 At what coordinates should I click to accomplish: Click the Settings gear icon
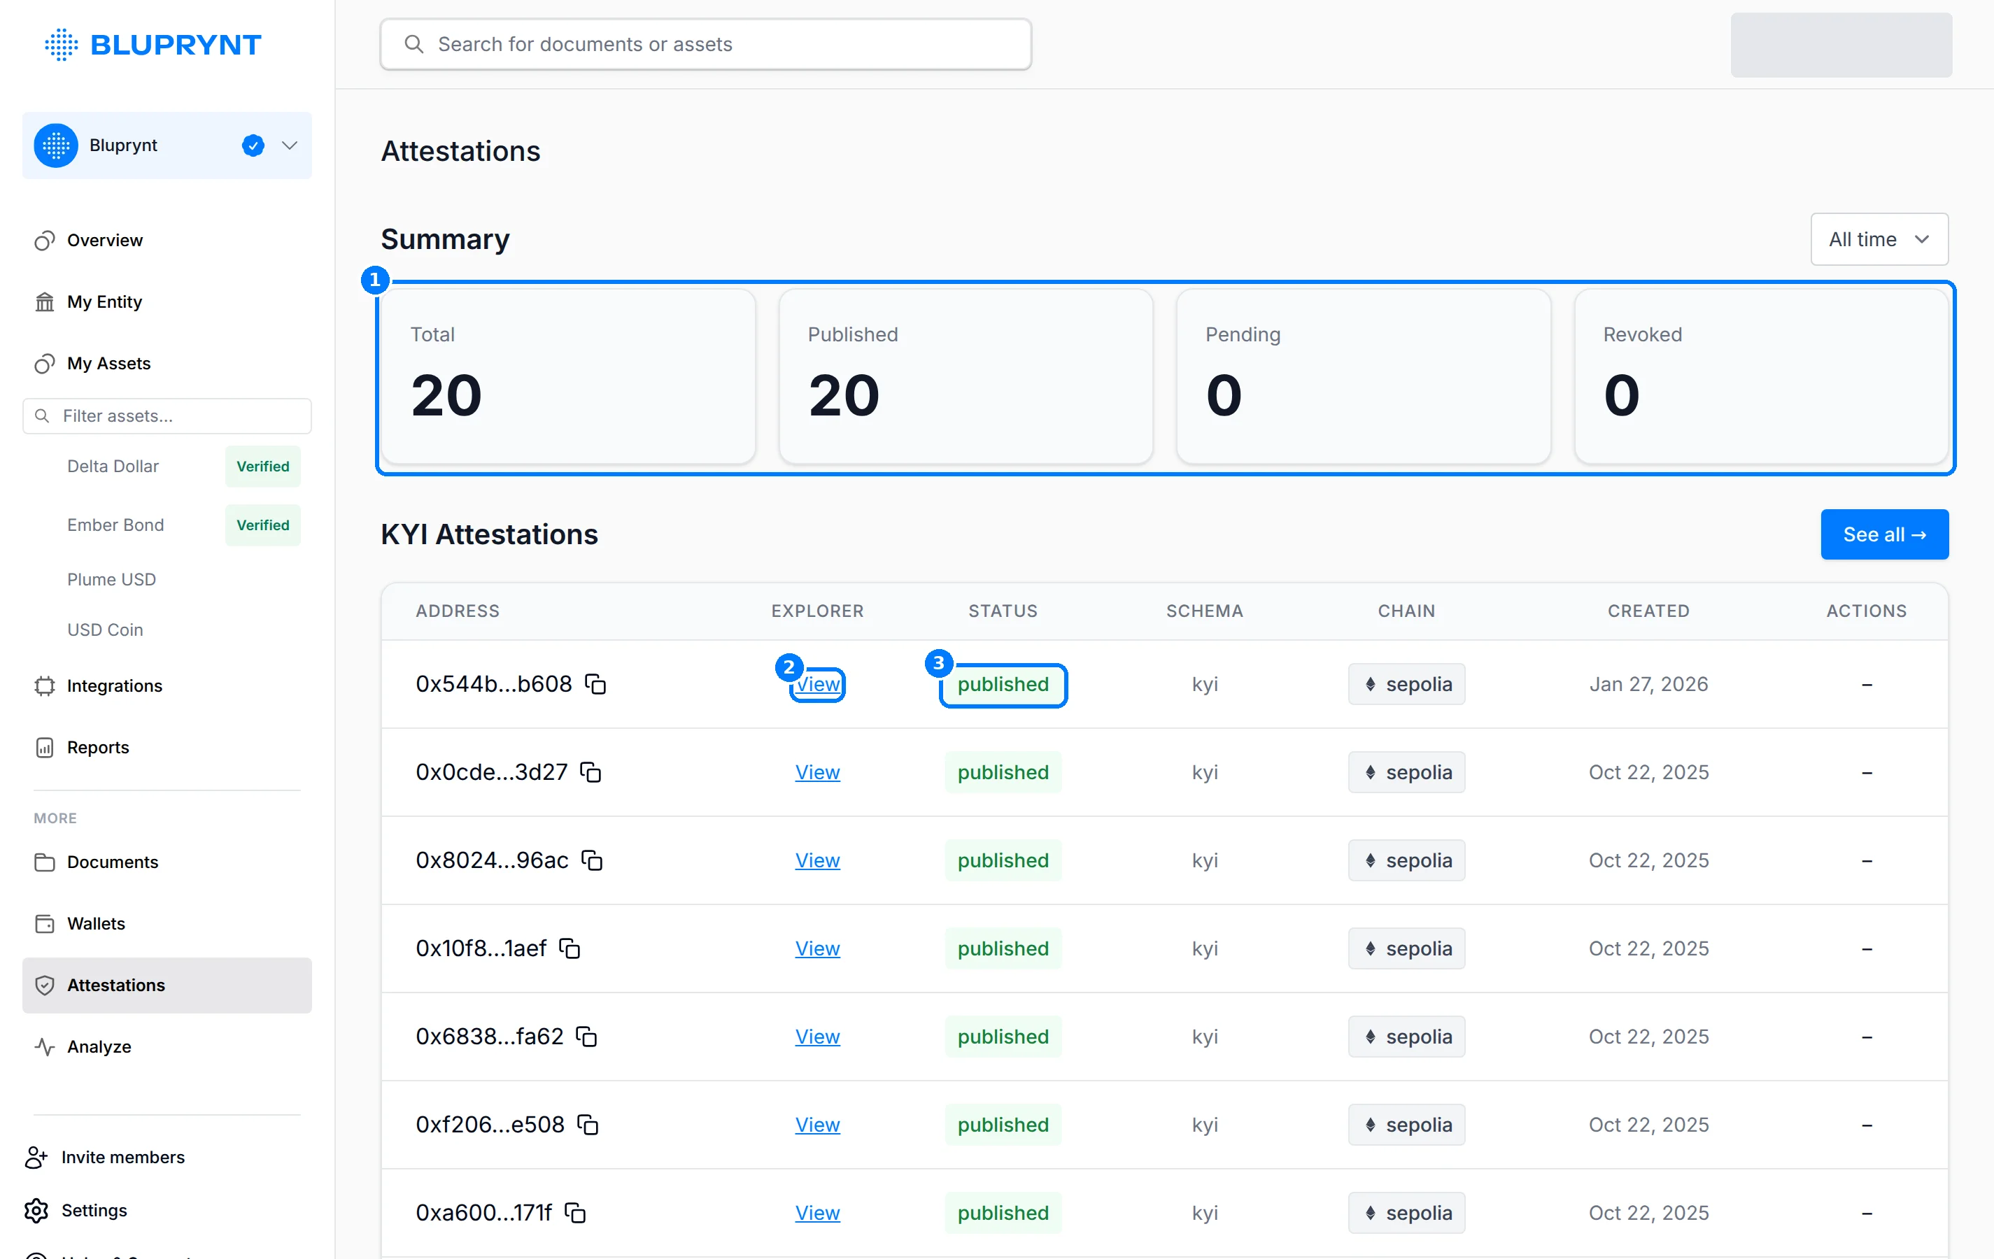[36, 1211]
